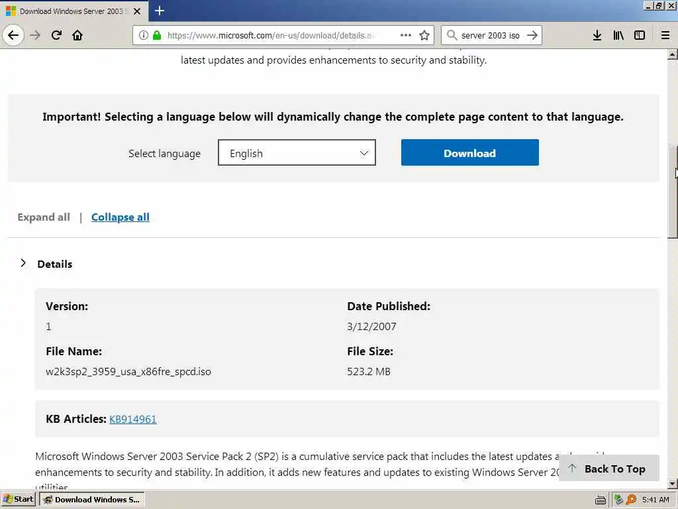
Task: Open a new browser tab
Action: click(x=159, y=11)
